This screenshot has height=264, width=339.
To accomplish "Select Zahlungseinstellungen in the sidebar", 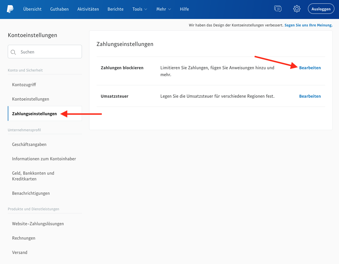I will coord(35,113).
